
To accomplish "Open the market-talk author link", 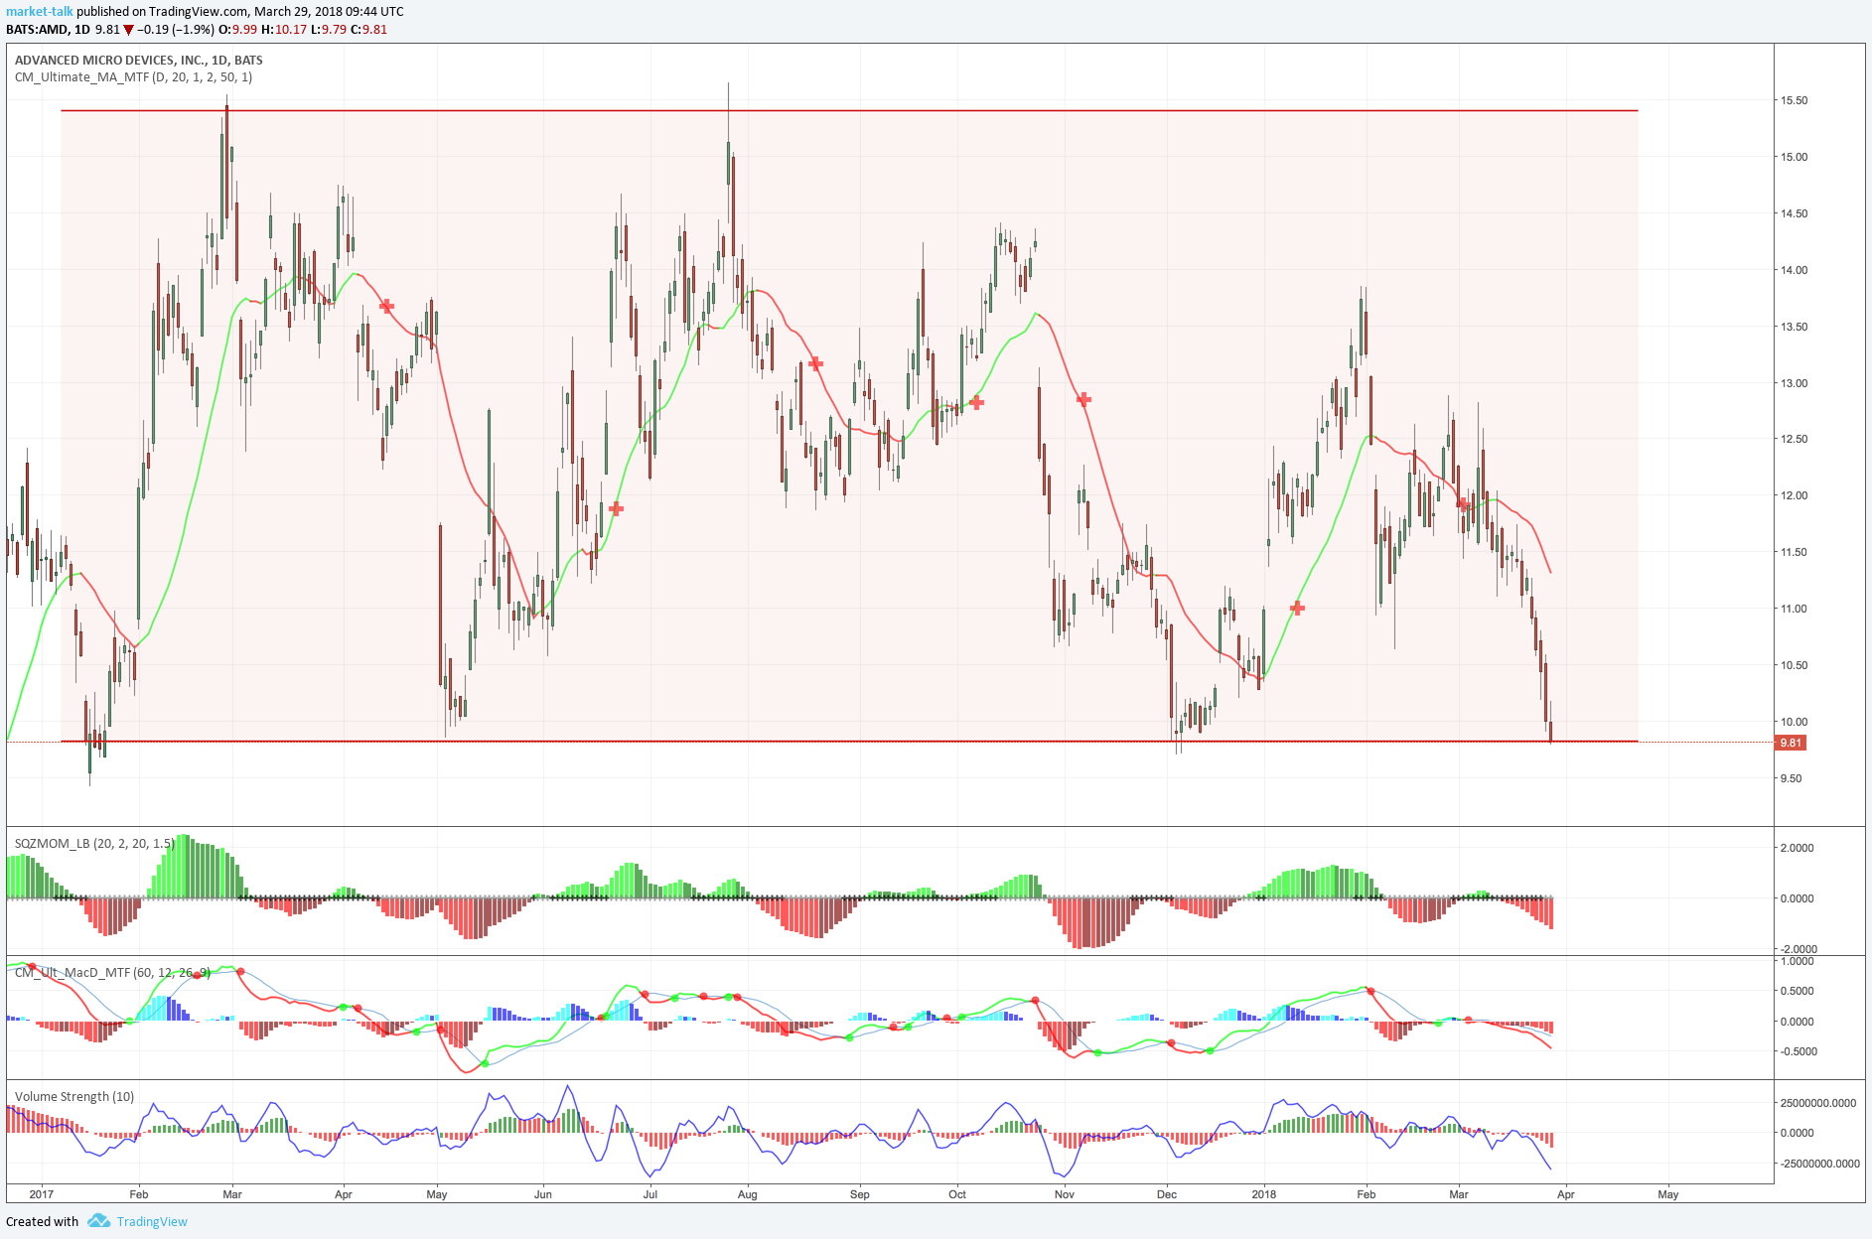I will click(x=40, y=11).
